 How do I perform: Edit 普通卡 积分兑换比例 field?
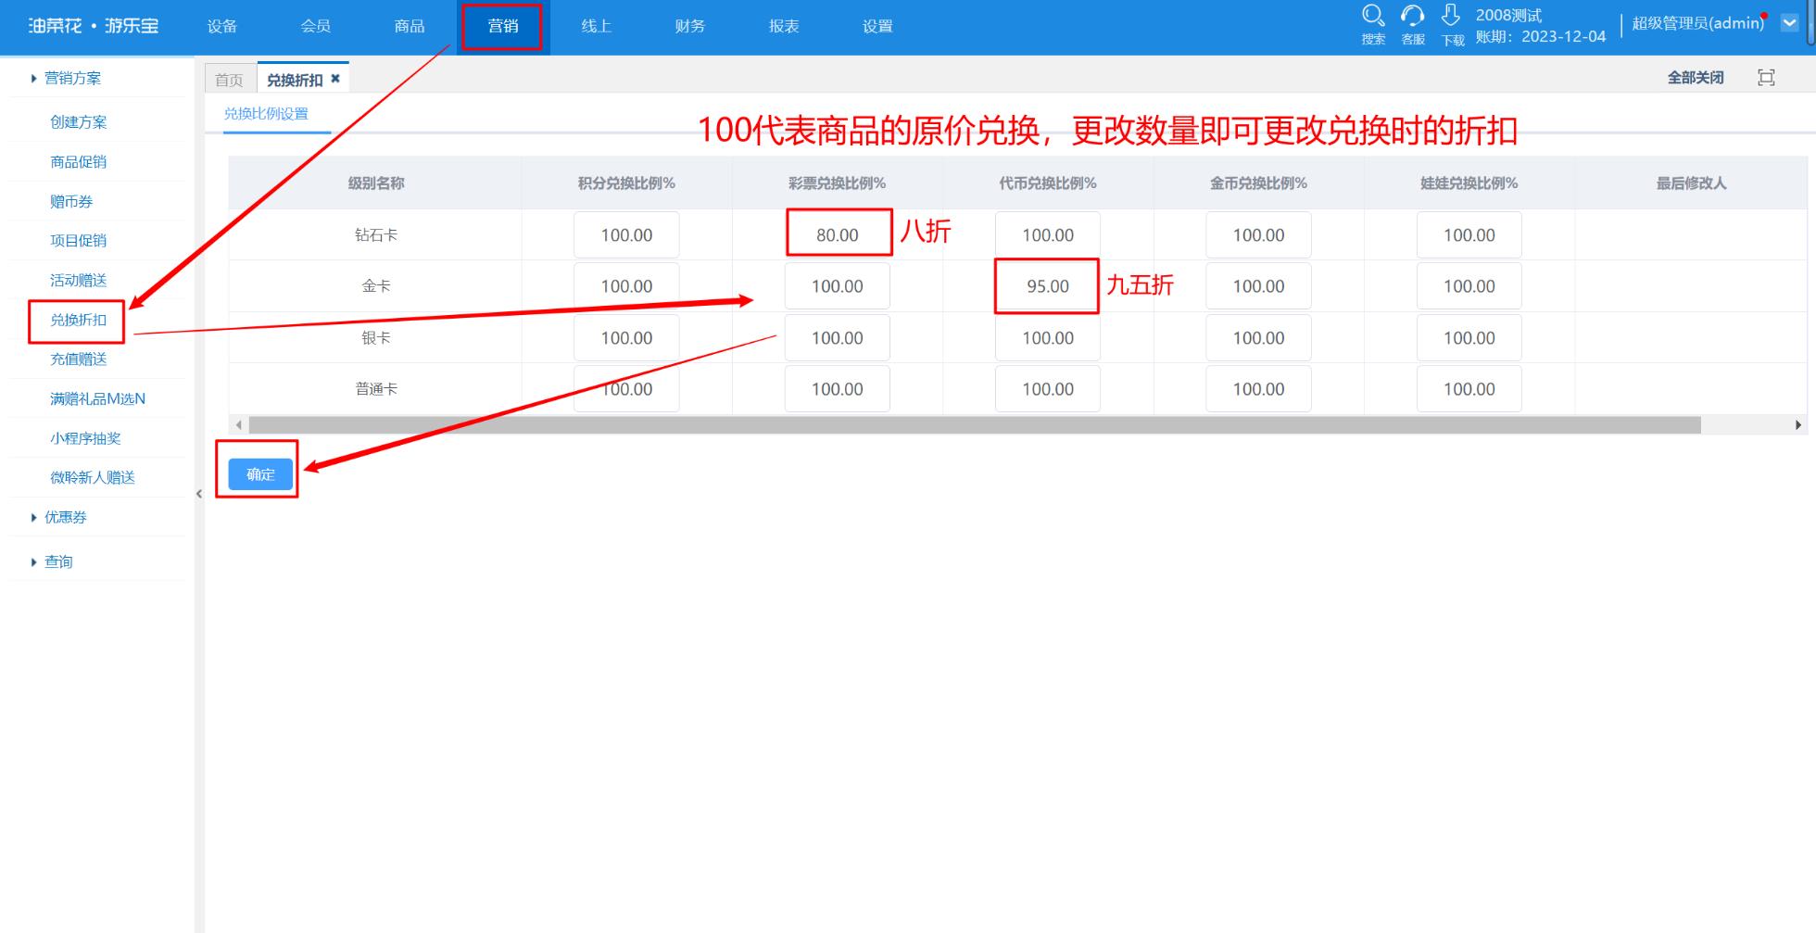click(626, 389)
